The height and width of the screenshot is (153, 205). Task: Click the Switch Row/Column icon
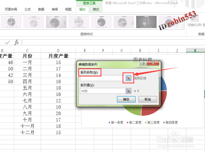[x=195, y=18]
